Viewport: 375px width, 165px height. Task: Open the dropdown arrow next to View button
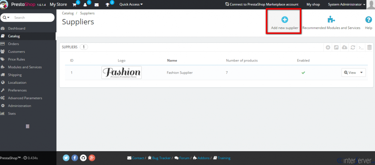point(361,72)
